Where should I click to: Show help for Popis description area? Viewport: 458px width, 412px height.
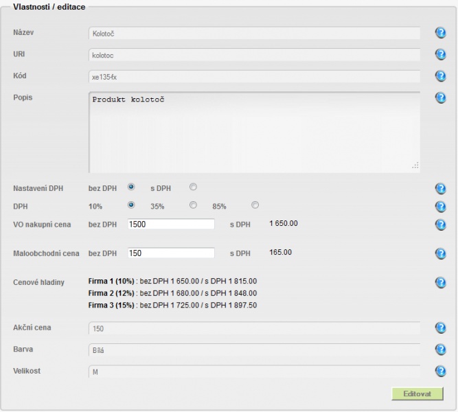coord(440,98)
